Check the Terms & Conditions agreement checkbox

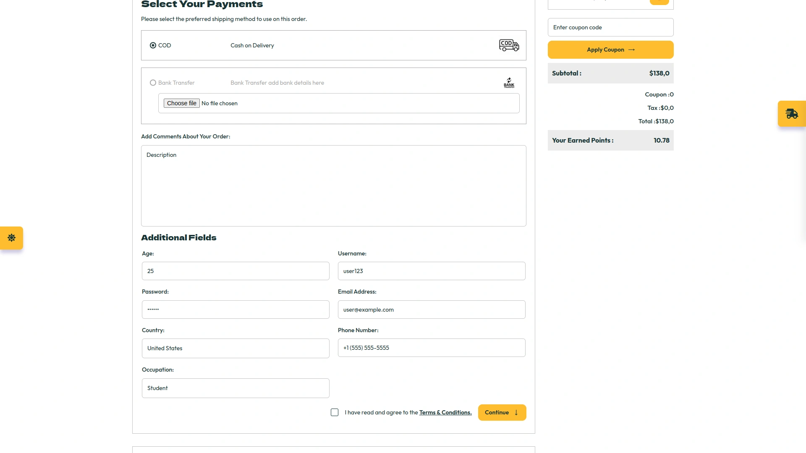click(335, 412)
